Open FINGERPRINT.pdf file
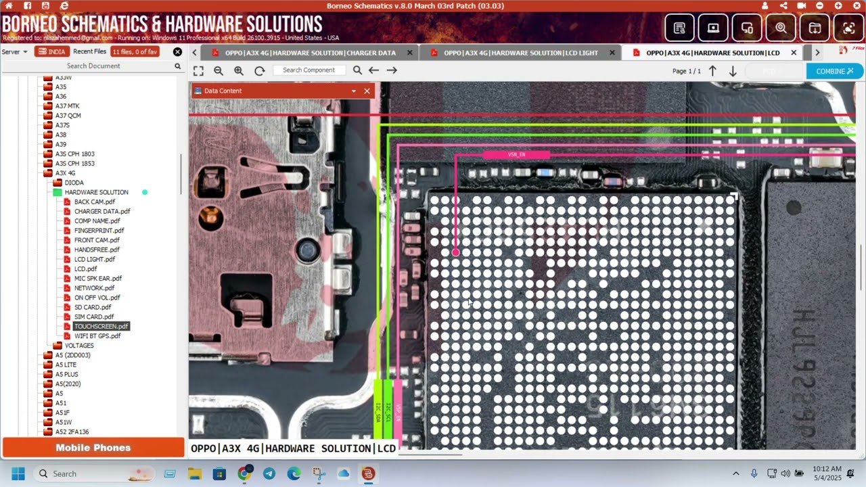This screenshot has height=487, width=866. (99, 231)
